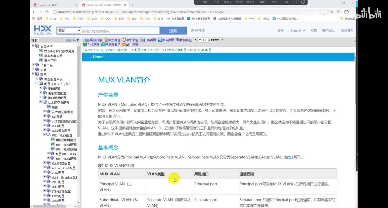The height and width of the screenshot is (208, 388).
Task: Click the 添加批注 annotation icon
Action: click(x=106, y=40)
